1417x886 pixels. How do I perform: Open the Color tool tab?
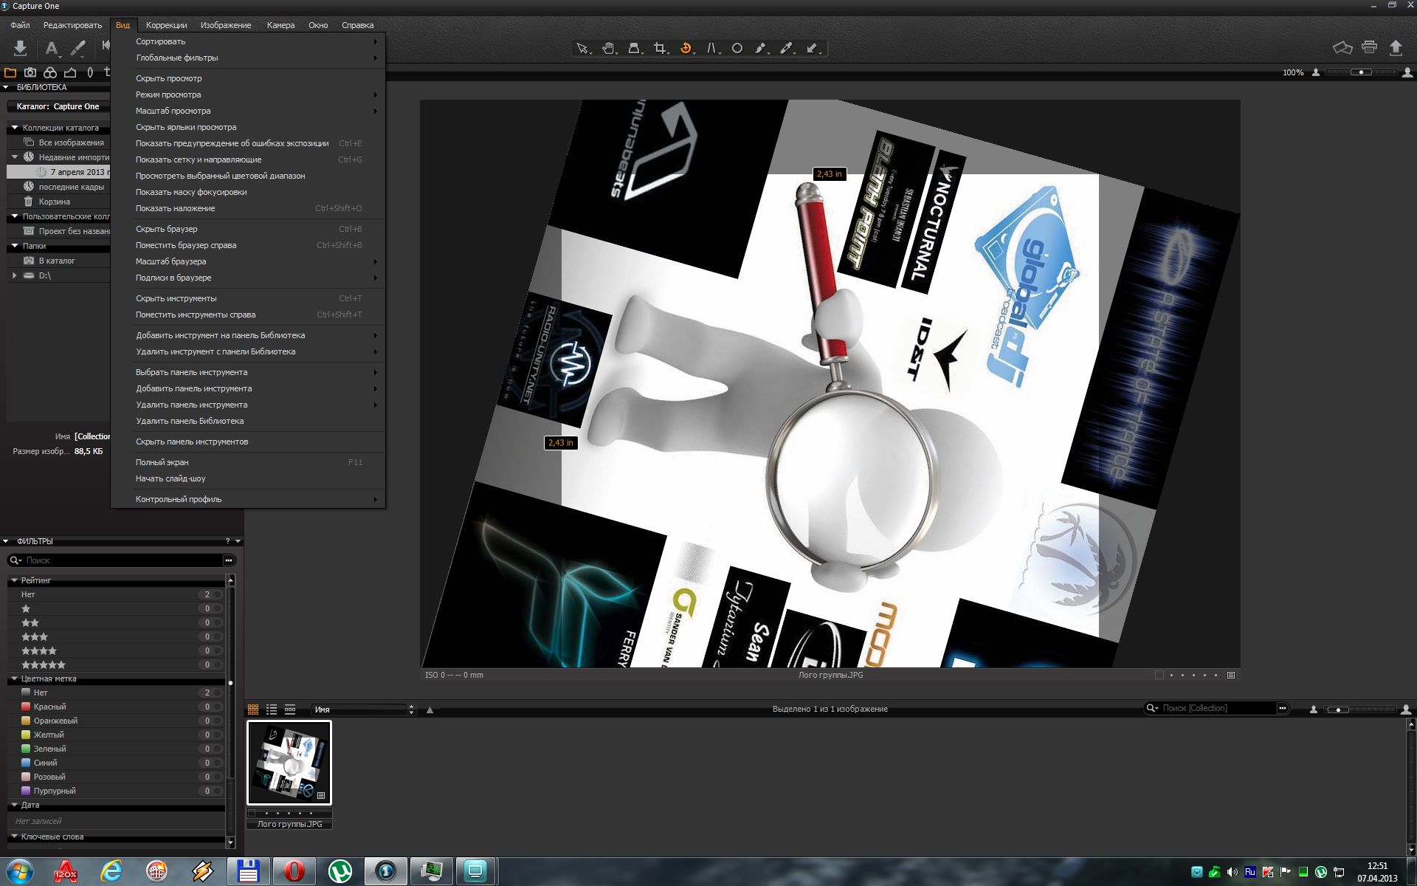click(x=50, y=72)
